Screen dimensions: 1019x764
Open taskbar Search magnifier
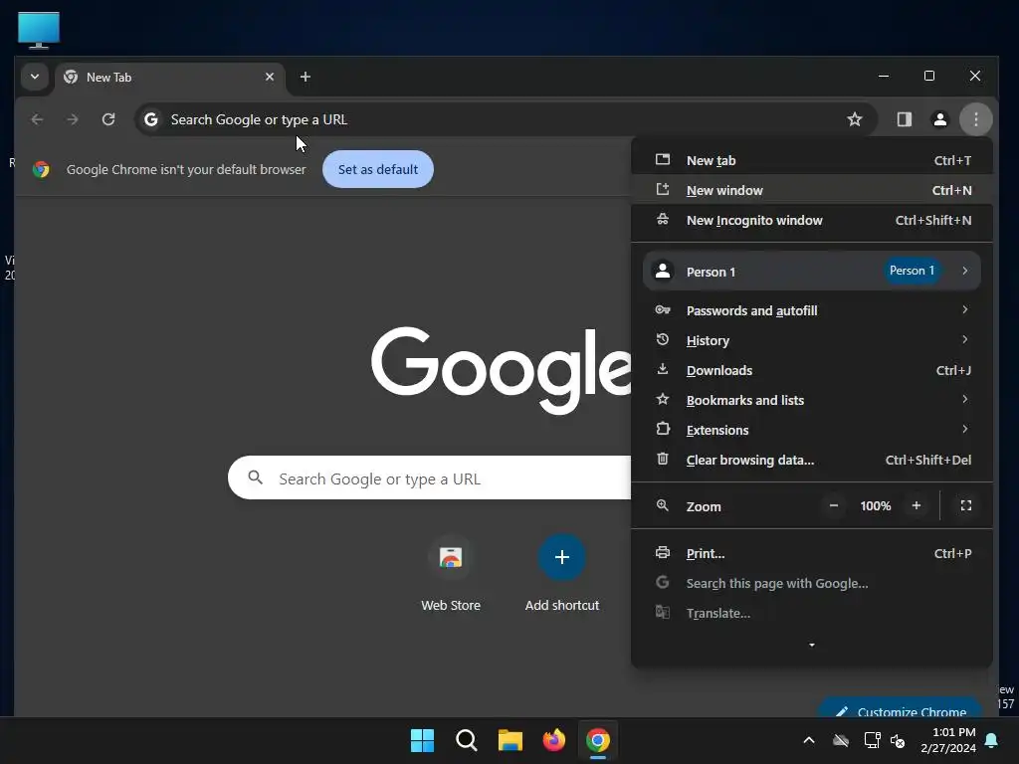(466, 740)
